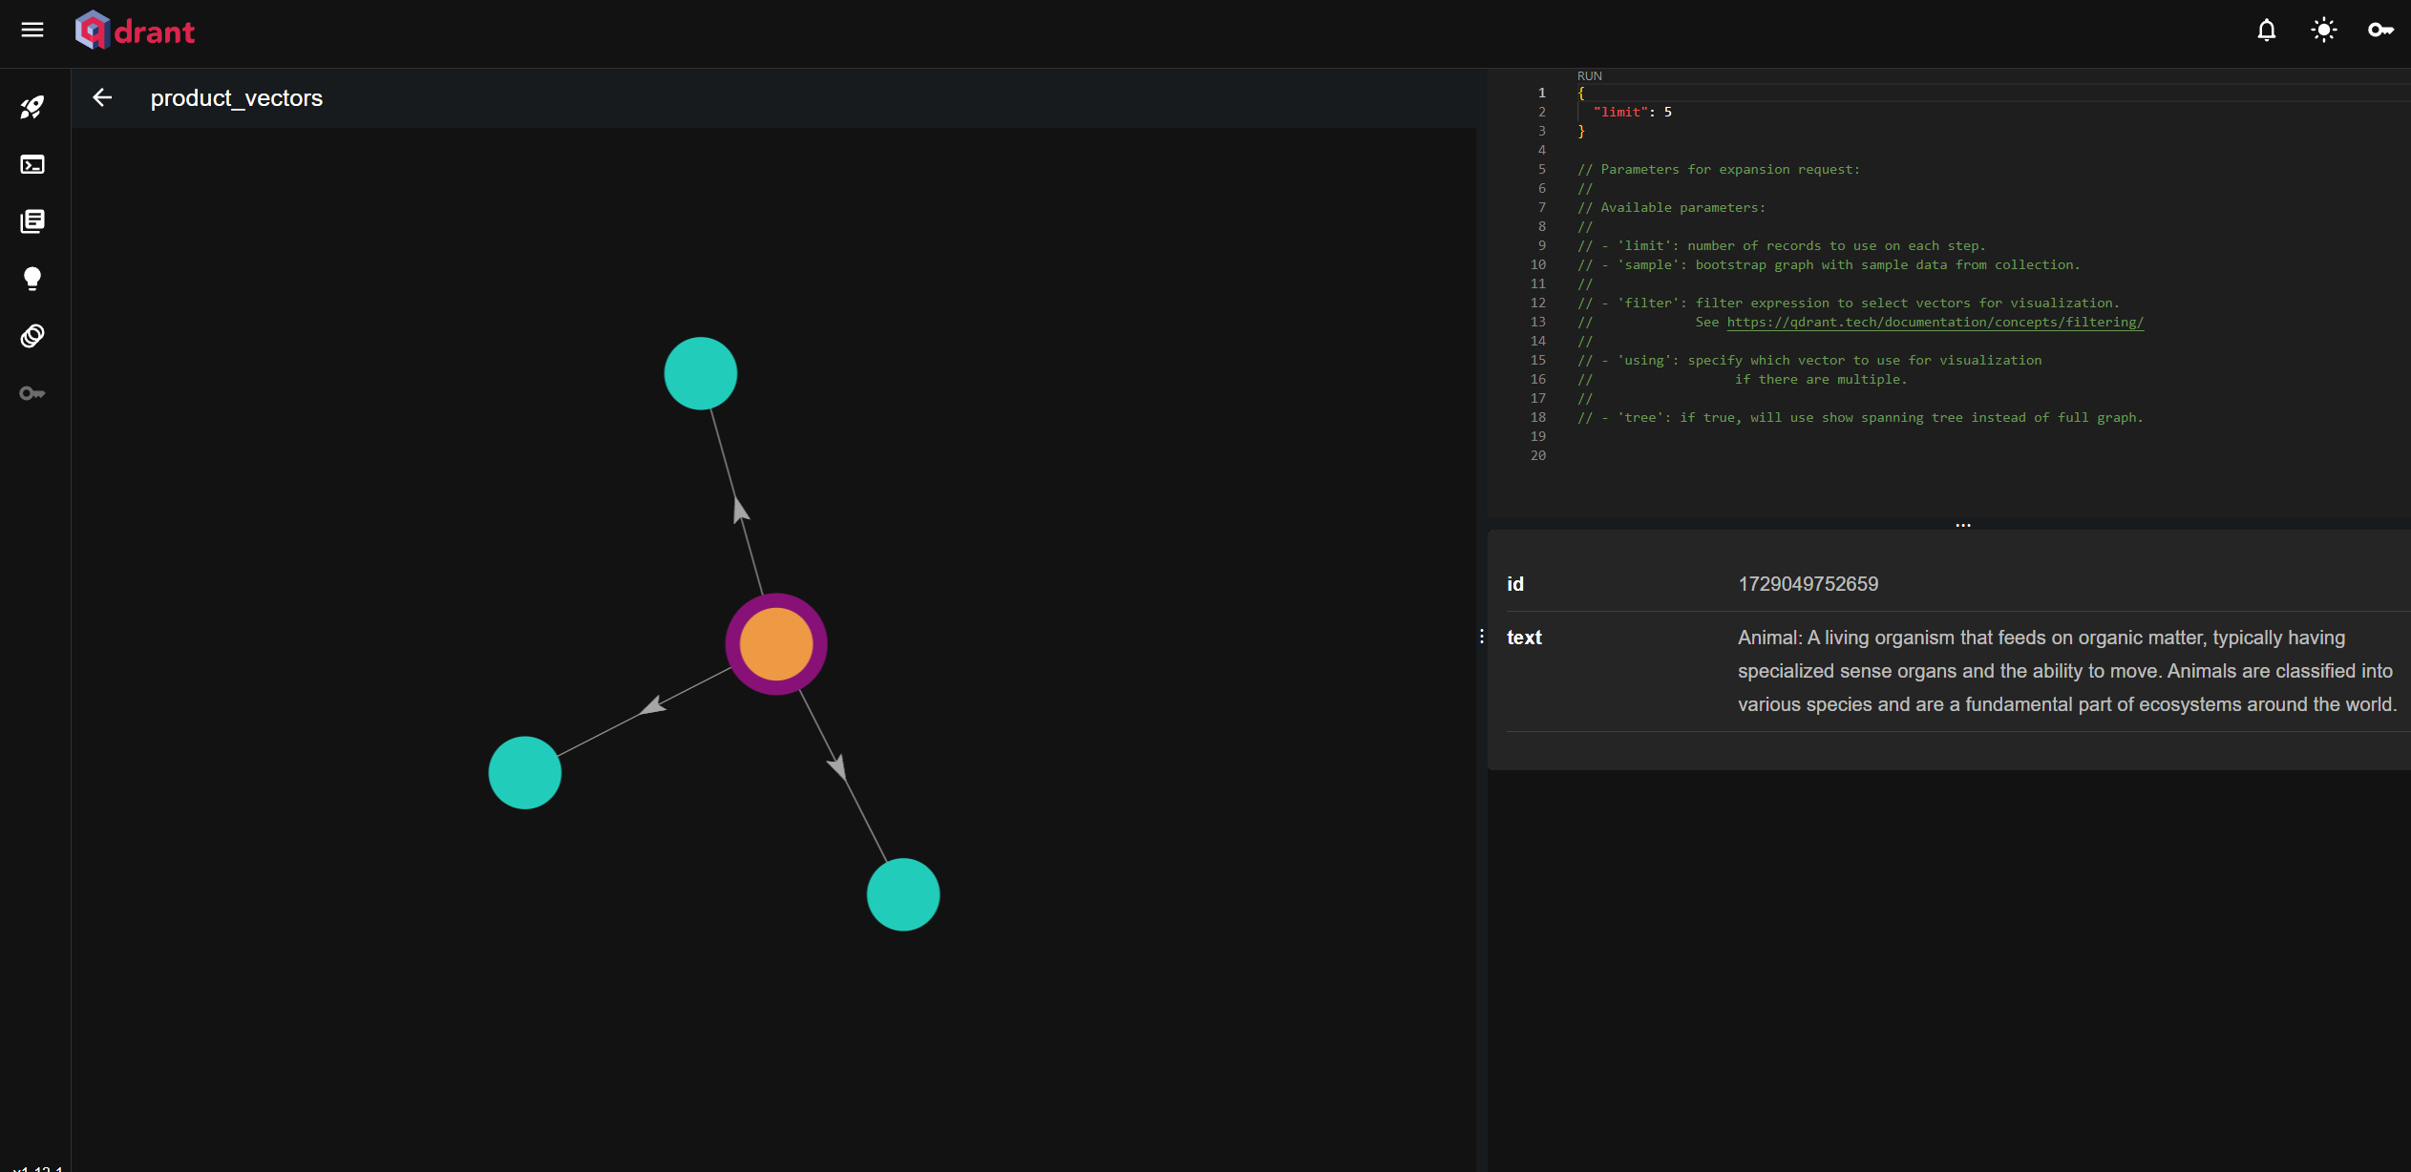The image size is (2411, 1172).
Task: Click the API key icon top right
Action: coord(2379,31)
